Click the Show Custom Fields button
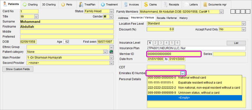The width and height of the screenshot is (252, 110). click(x=18, y=69)
